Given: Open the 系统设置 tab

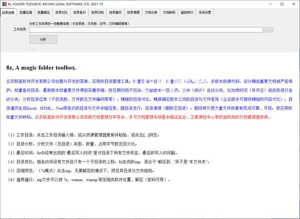Looking at the screenshot, I should click(x=205, y=12).
